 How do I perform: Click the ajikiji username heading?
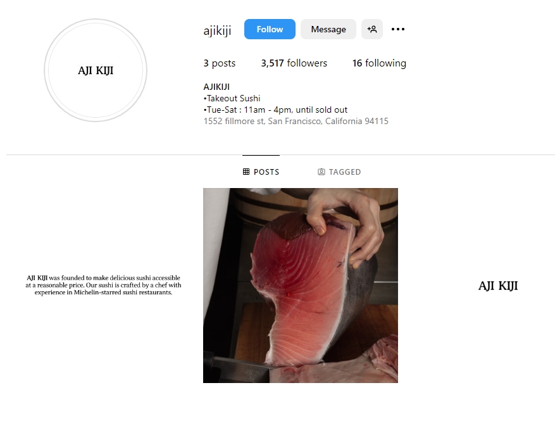pos(217,30)
